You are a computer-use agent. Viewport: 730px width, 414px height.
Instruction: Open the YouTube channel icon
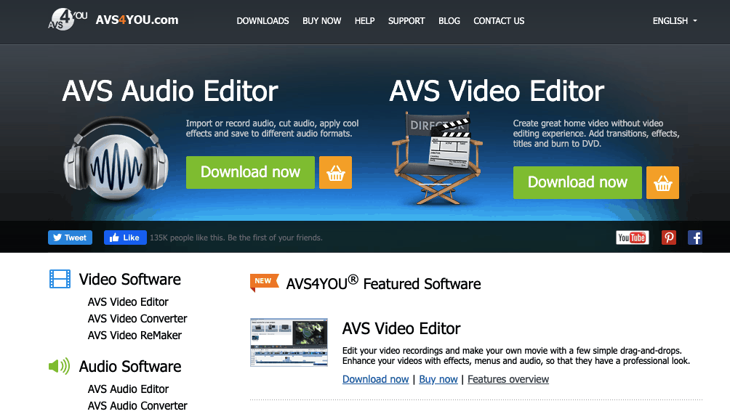[633, 238]
